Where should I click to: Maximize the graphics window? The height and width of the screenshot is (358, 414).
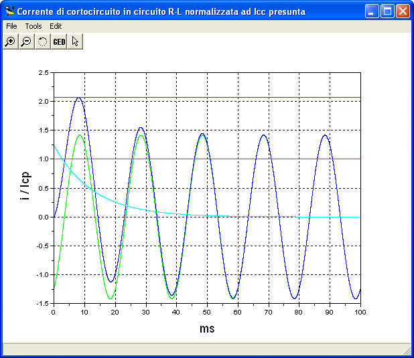(x=387, y=11)
